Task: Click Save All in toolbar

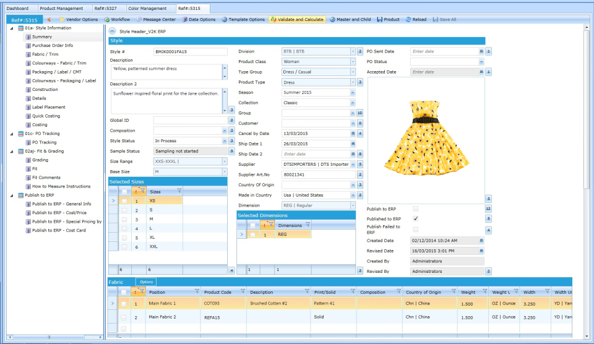Action: coord(444,19)
